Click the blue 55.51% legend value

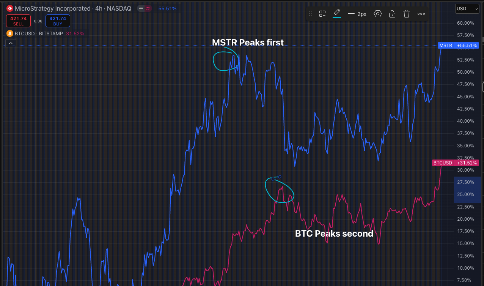click(167, 8)
